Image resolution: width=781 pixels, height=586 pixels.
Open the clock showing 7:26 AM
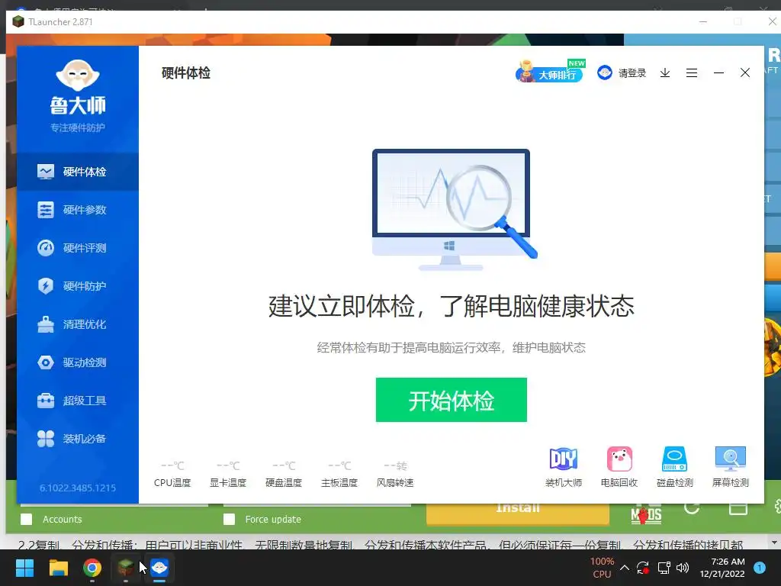tap(722, 568)
